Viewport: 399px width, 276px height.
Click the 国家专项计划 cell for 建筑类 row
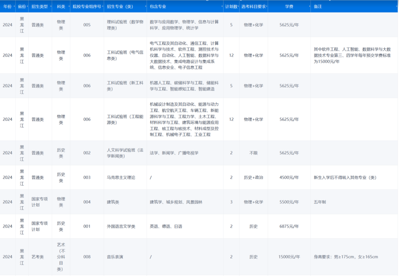(x=40, y=202)
